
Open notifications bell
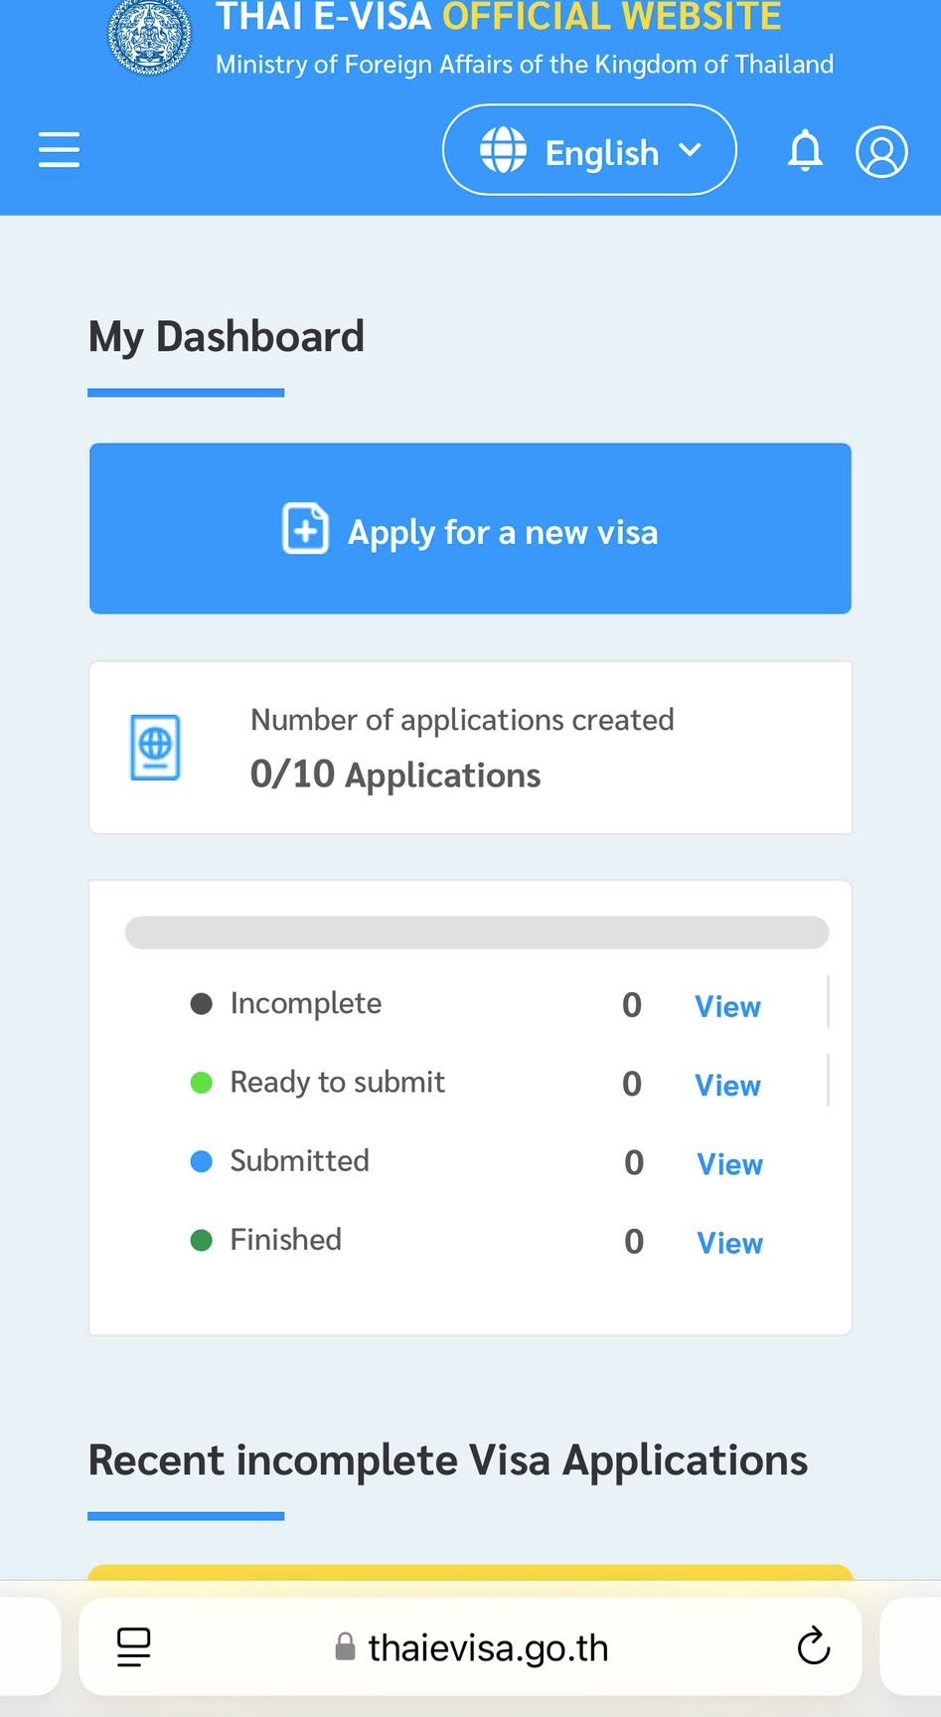coord(805,151)
